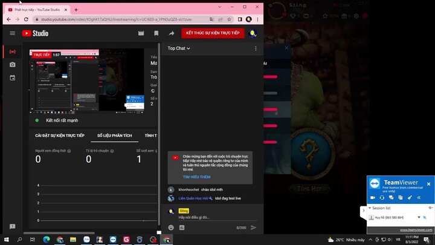Collapse the TeamViewer Session list
Viewport: 435px width, 245px height.
370,208
